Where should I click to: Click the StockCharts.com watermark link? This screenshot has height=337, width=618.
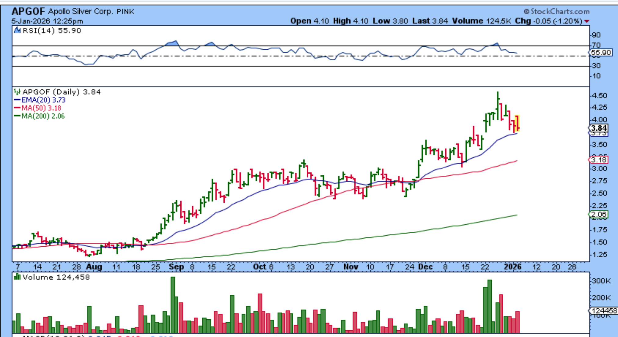coord(560,12)
